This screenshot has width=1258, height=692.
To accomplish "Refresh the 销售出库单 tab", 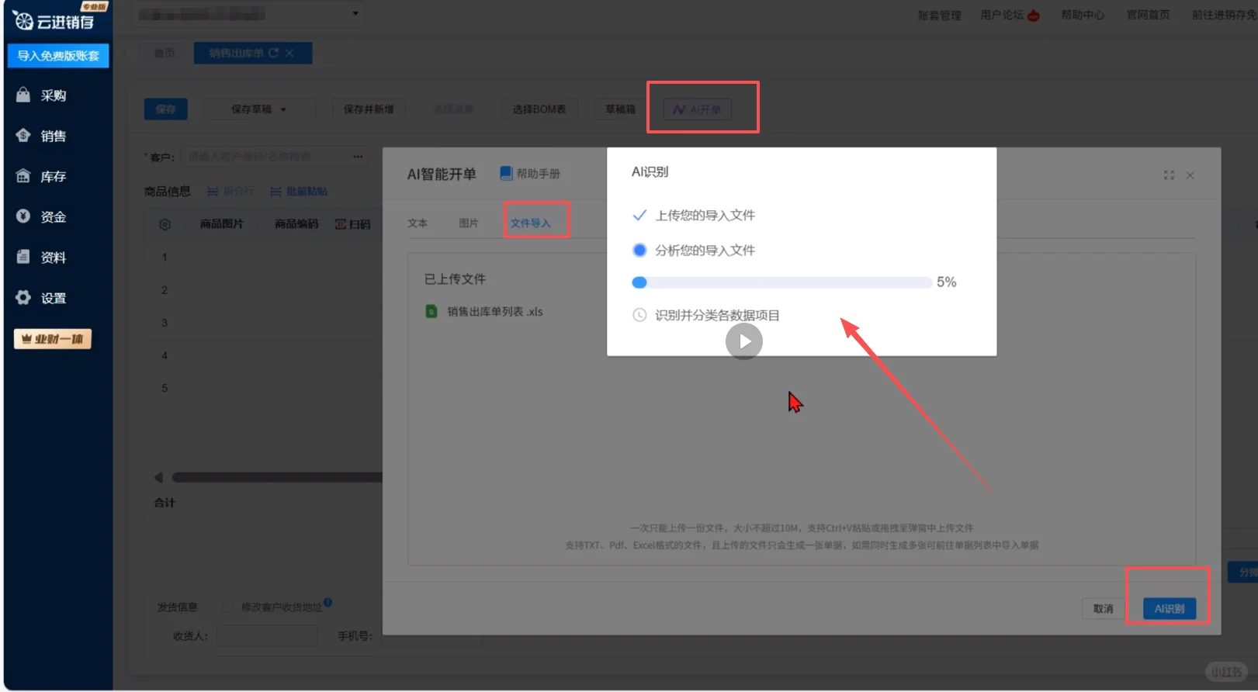I will click(273, 53).
